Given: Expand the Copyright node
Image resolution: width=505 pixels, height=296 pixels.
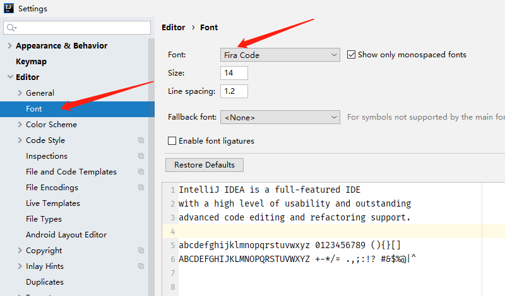Looking at the screenshot, I should click(20, 251).
